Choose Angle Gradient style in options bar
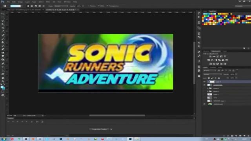Viewport: 251px width, 141px height. [36, 6]
